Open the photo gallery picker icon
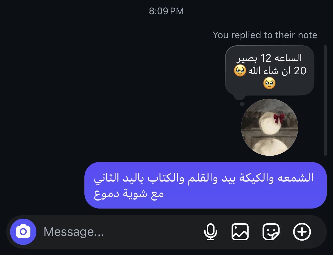Screen dimensions: 333x255 point(240,232)
